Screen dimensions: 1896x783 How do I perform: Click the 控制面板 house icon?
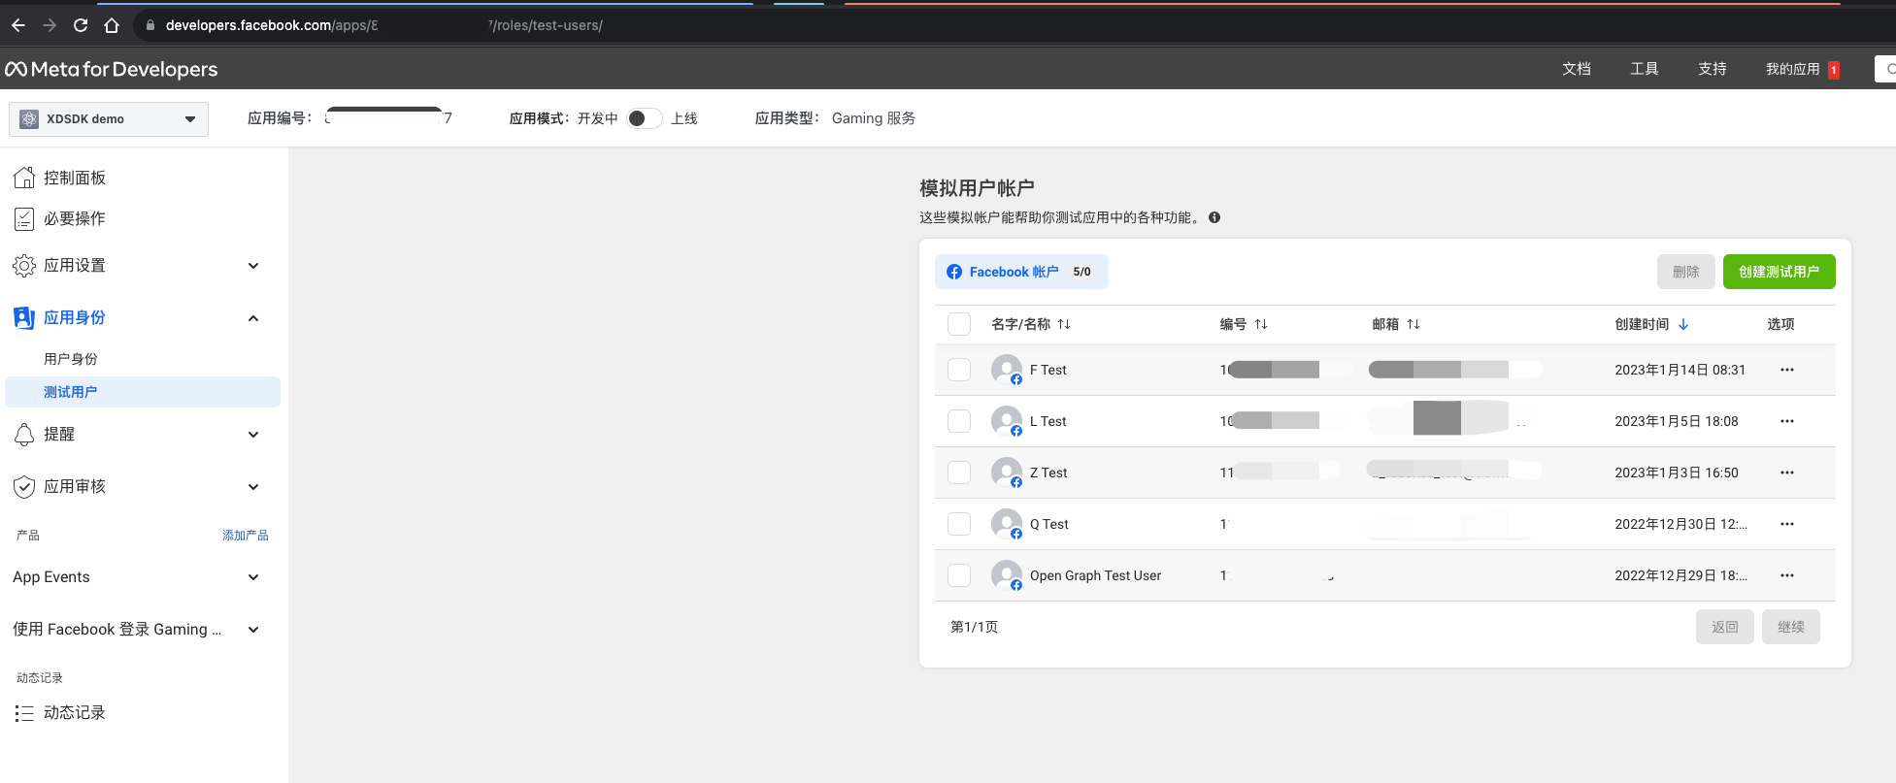tap(24, 178)
